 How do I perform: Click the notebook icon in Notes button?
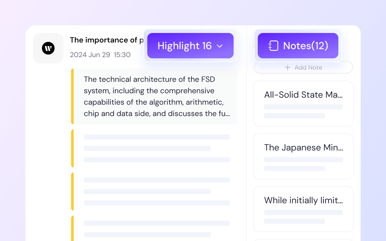(x=273, y=46)
